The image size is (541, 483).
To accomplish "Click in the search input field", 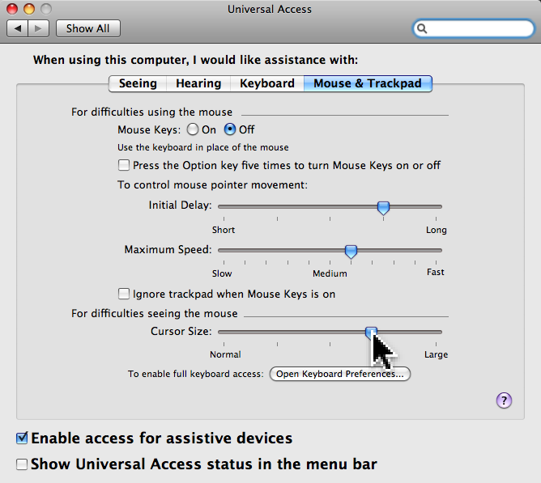I will pyautogui.click(x=479, y=28).
